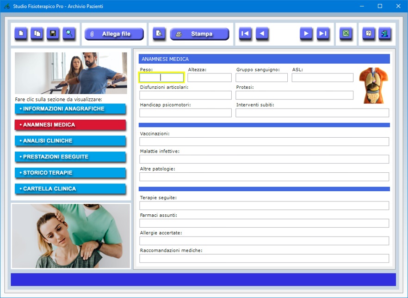Image resolution: width=408 pixels, height=298 pixels.
Task: Export to Excel icon
Action: pos(346,34)
